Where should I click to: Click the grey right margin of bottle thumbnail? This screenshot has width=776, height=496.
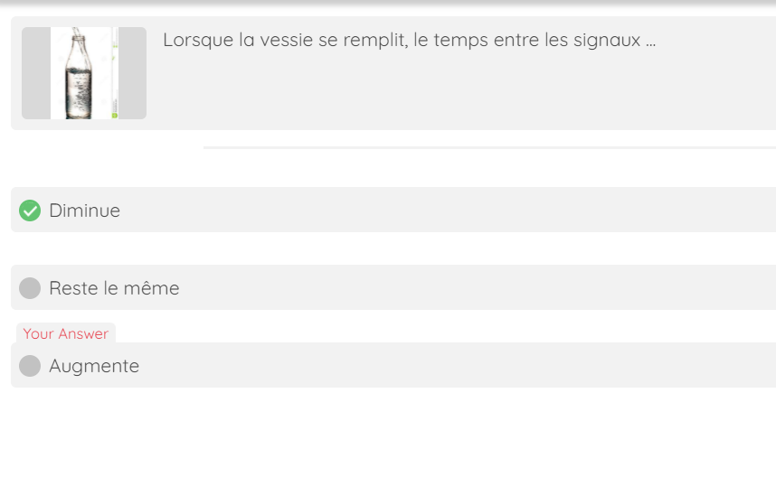[x=133, y=73]
